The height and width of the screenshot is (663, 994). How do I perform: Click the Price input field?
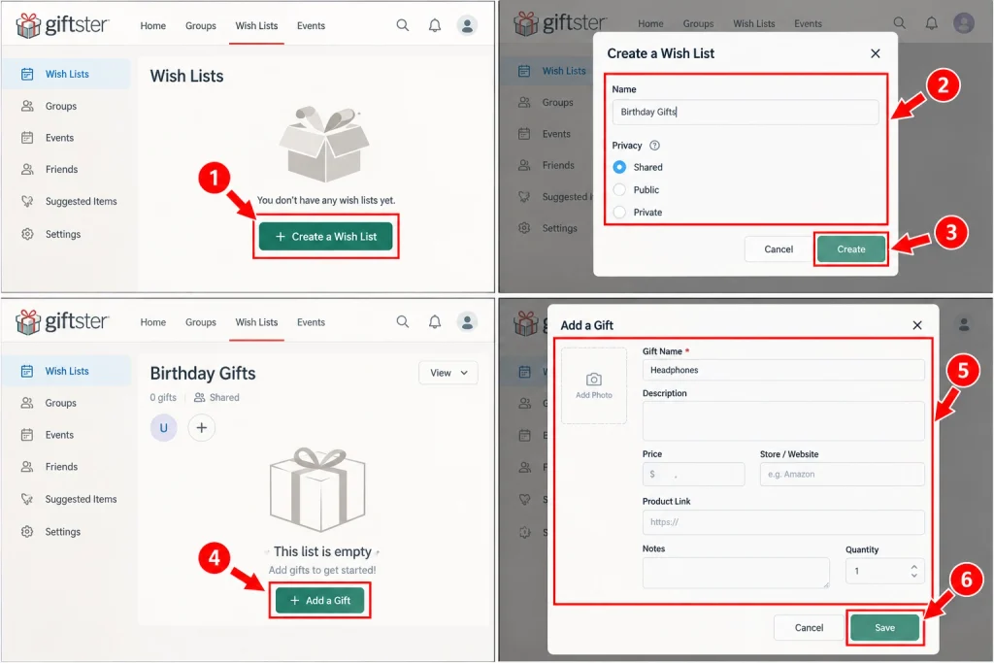pyautogui.click(x=693, y=474)
